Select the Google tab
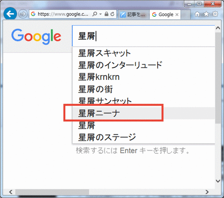Viewport: 224px width, 198px height. [x=165, y=14]
